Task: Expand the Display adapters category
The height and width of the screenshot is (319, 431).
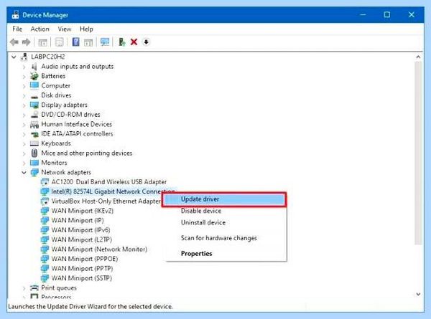Action: point(24,105)
